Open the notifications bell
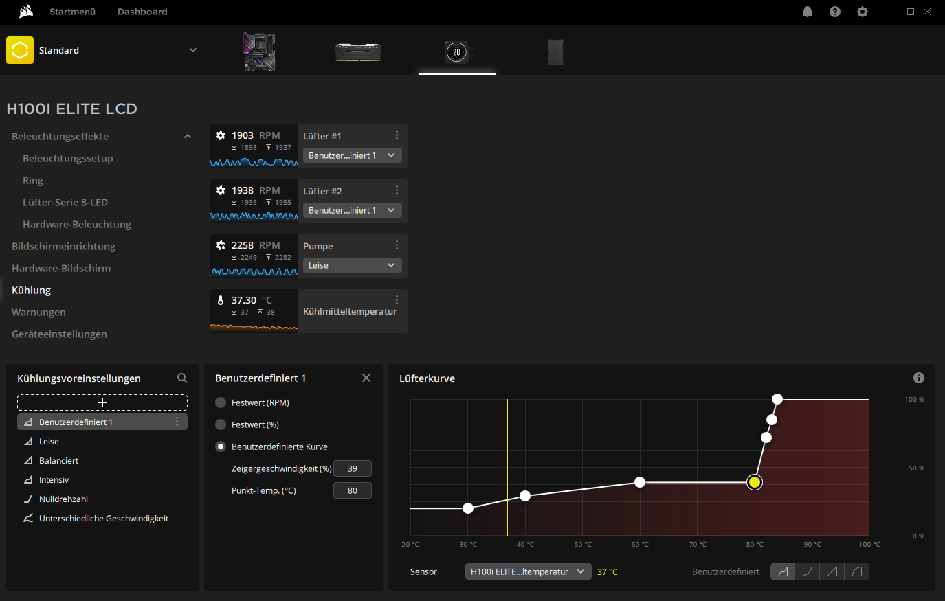The width and height of the screenshot is (945, 601). (808, 12)
